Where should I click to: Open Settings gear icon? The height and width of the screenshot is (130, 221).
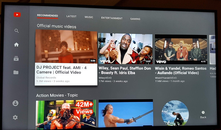coord(15,117)
